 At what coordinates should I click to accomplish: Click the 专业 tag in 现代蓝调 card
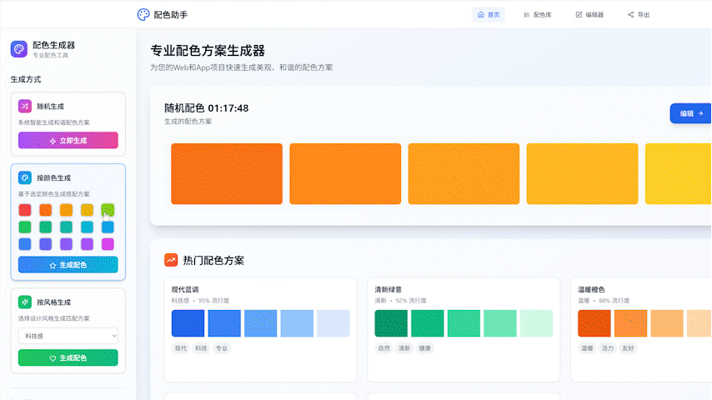222,348
